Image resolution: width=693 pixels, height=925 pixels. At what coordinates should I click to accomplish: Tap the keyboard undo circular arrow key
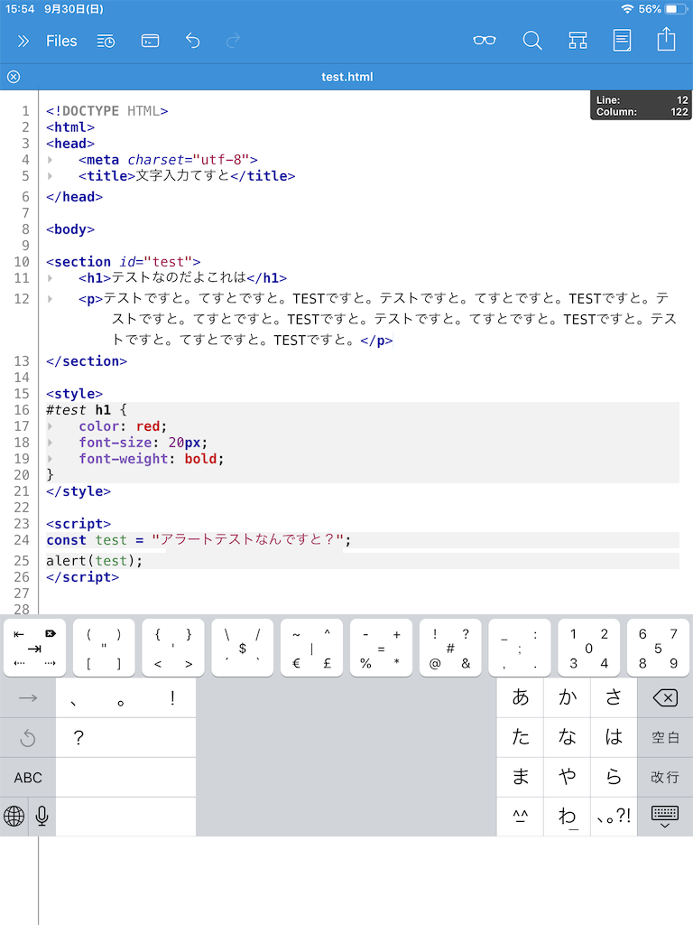coord(28,738)
